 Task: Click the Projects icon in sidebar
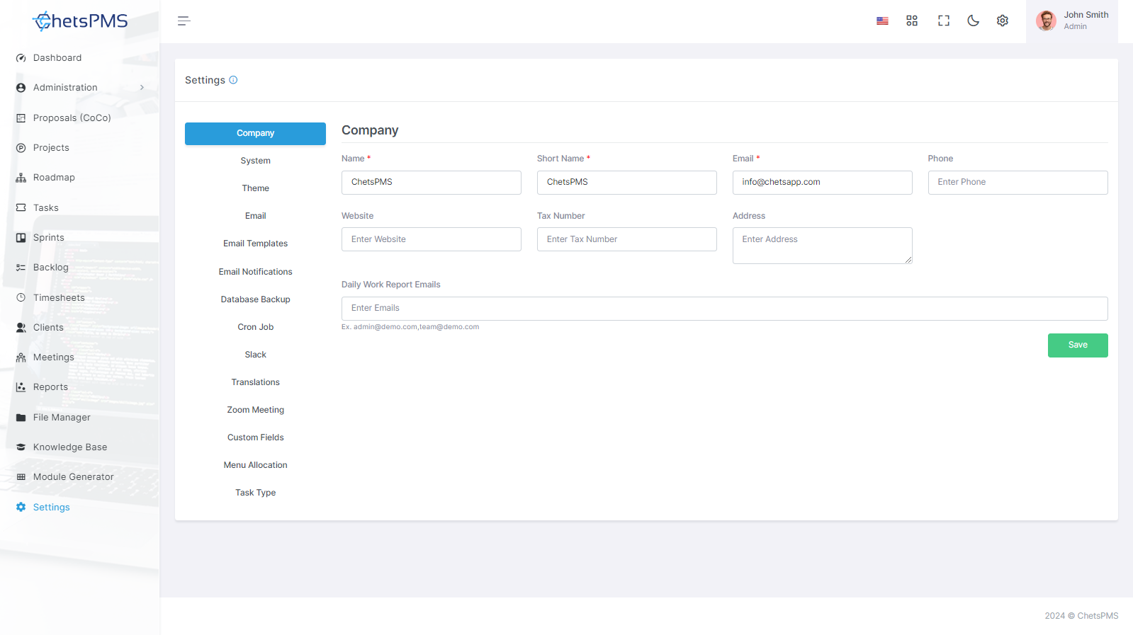[x=21, y=148]
